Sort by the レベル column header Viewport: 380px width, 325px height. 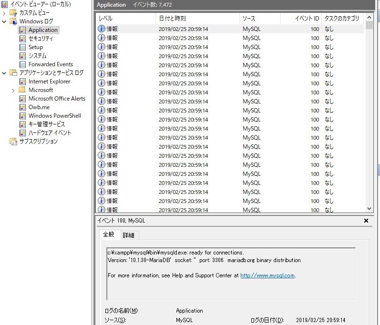(x=126, y=19)
